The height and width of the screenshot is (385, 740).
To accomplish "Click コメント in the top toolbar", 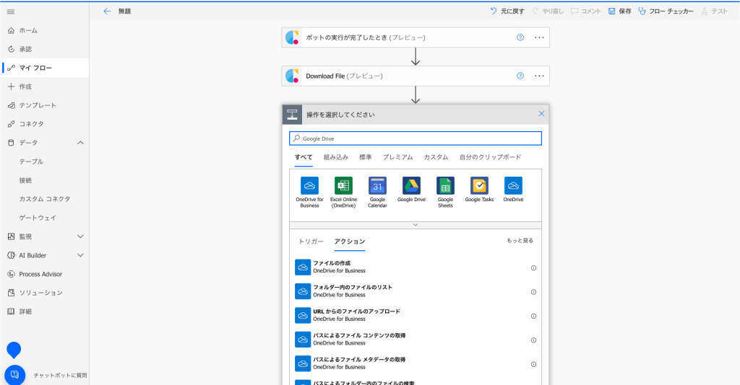I will coord(585,12).
